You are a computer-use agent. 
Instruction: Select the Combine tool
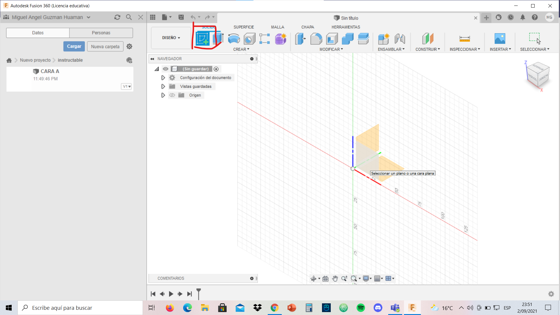point(348,38)
